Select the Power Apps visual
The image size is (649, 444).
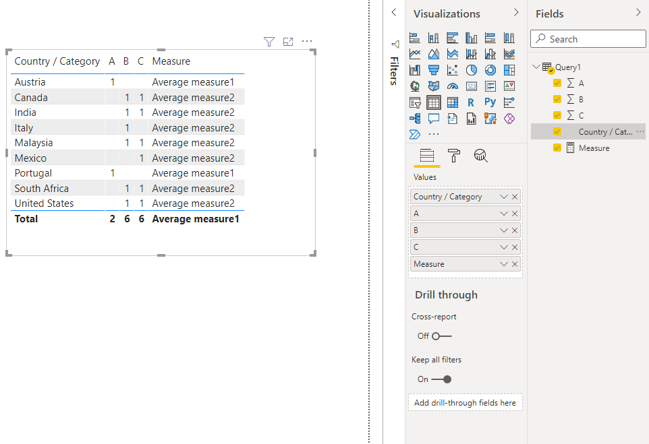pyautogui.click(x=509, y=119)
